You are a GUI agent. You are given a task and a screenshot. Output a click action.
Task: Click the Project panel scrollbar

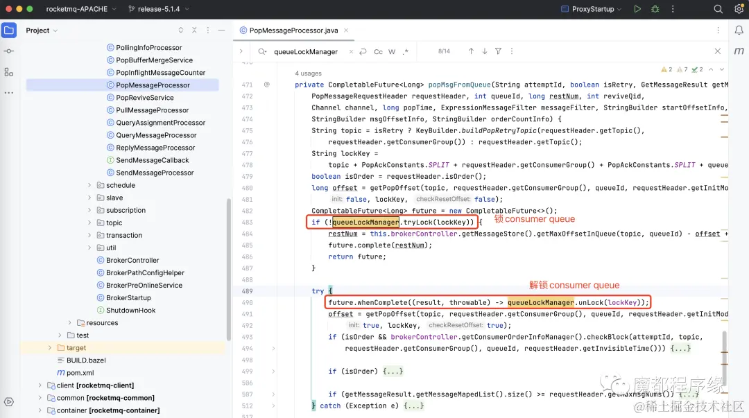click(x=229, y=269)
